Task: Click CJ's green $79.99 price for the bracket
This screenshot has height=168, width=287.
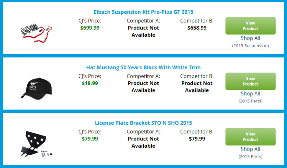Action: click(90, 139)
